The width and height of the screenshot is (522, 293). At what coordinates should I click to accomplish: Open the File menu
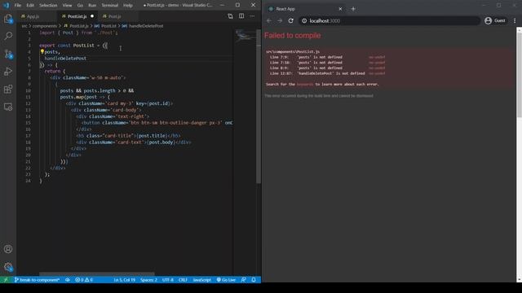18,6
